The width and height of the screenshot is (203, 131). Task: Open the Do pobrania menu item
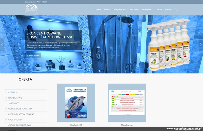pos(147,10)
